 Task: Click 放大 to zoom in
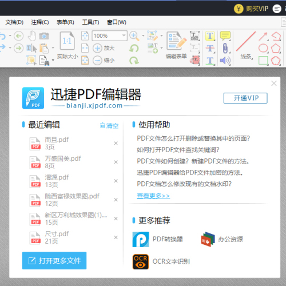104,48
